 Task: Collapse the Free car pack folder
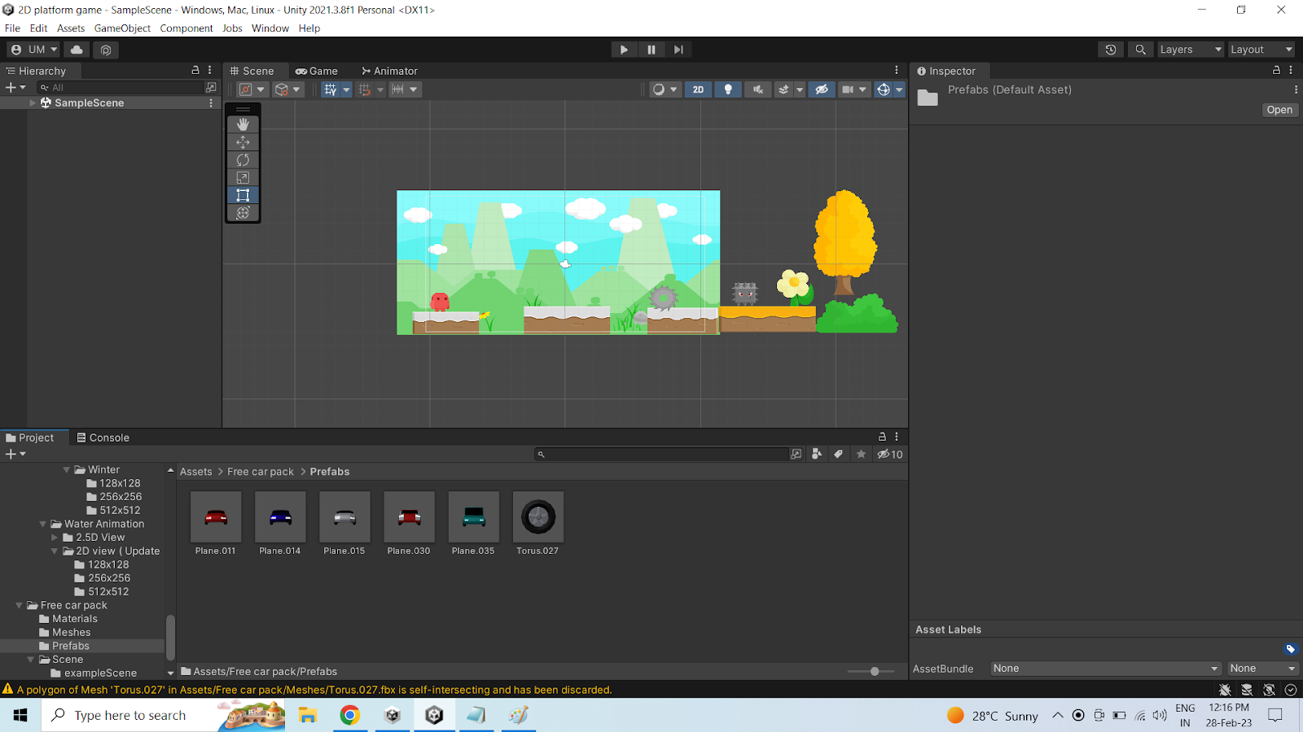point(20,605)
